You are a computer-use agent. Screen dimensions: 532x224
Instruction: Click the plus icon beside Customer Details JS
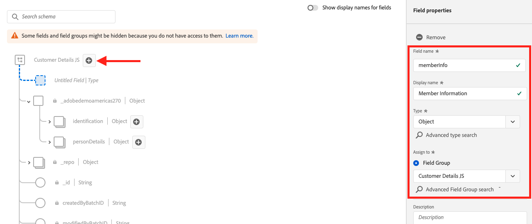click(x=89, y=60)
